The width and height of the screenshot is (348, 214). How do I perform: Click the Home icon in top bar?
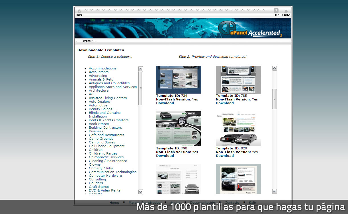pyautogui.click(x=79, y=12)
